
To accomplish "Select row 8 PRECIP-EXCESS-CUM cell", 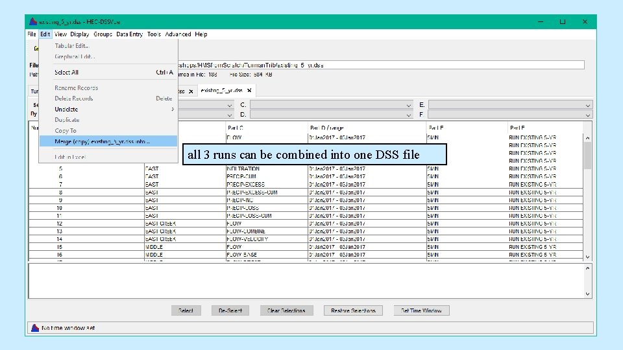I will pos(267,192).
